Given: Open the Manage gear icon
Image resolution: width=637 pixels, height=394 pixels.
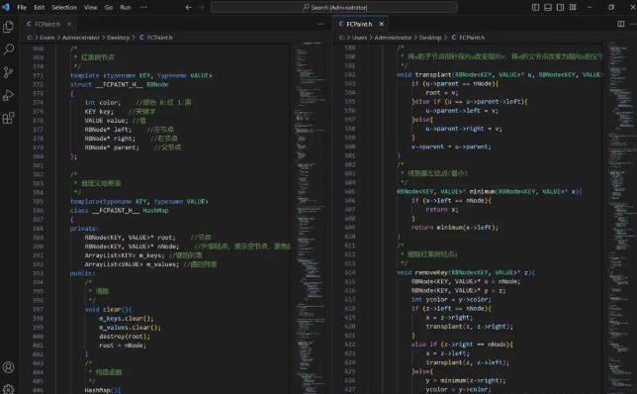Looking at the screenshot, I should click(8, 389).
